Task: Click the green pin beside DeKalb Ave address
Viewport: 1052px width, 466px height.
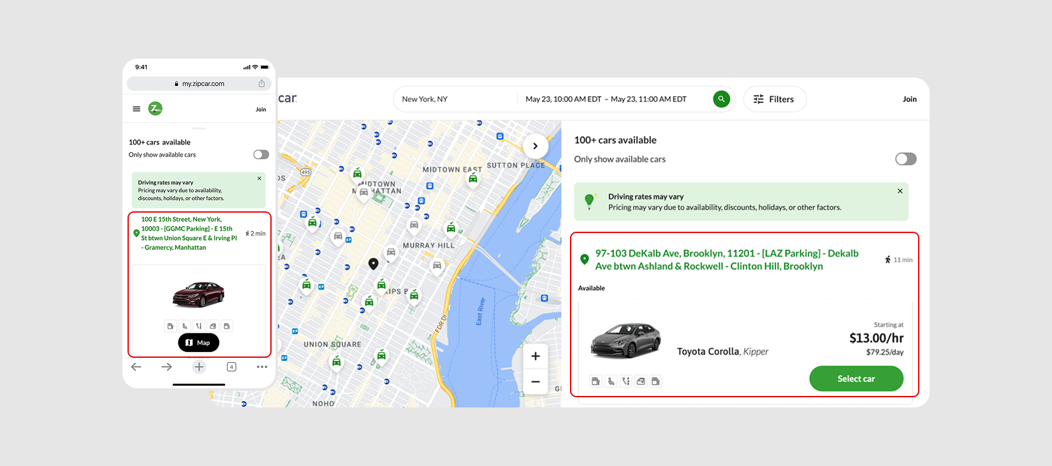Action: (x=584, y=259)
